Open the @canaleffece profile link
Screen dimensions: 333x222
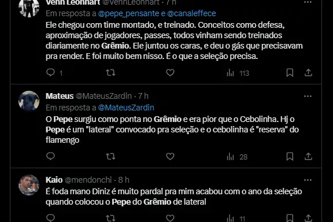point(191,13)
